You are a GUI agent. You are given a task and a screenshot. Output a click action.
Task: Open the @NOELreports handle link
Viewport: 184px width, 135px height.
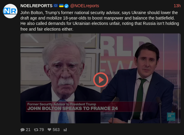pos(84,6)
